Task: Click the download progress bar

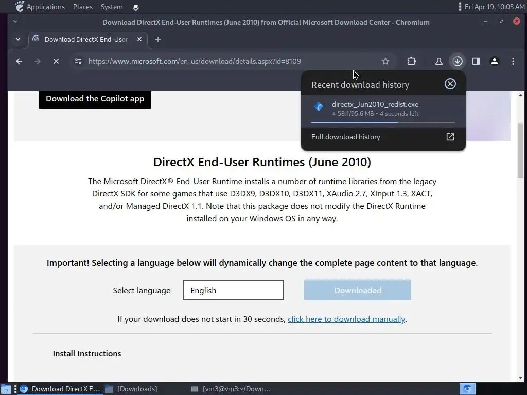Action: pos(383,122)
